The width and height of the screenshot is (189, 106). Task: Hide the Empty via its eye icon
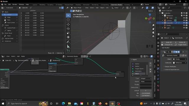pos(184,25)
